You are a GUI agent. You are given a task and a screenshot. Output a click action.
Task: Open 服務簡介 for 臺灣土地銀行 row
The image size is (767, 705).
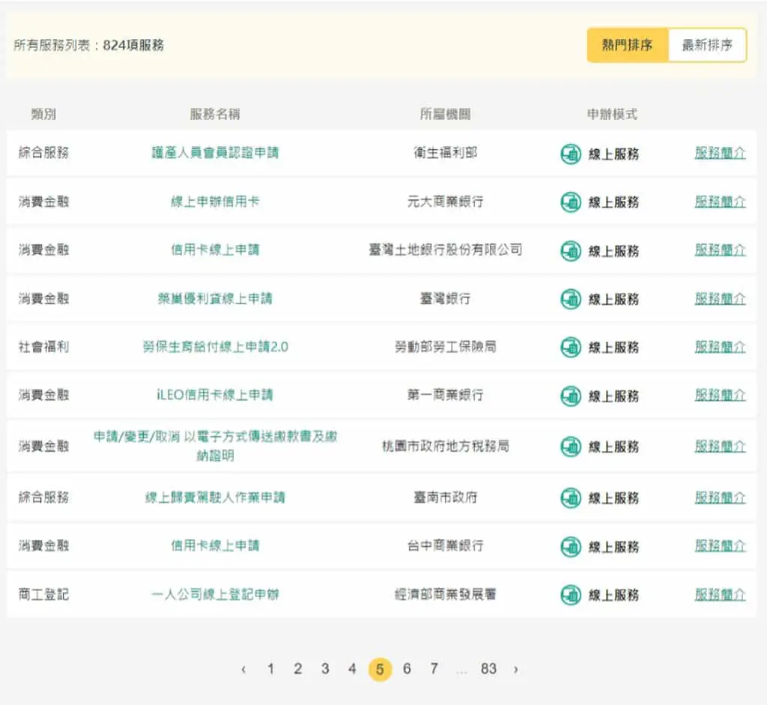720,250
